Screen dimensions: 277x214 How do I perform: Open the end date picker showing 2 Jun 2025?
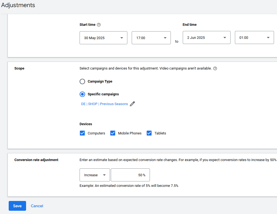[x=206, y=37]
